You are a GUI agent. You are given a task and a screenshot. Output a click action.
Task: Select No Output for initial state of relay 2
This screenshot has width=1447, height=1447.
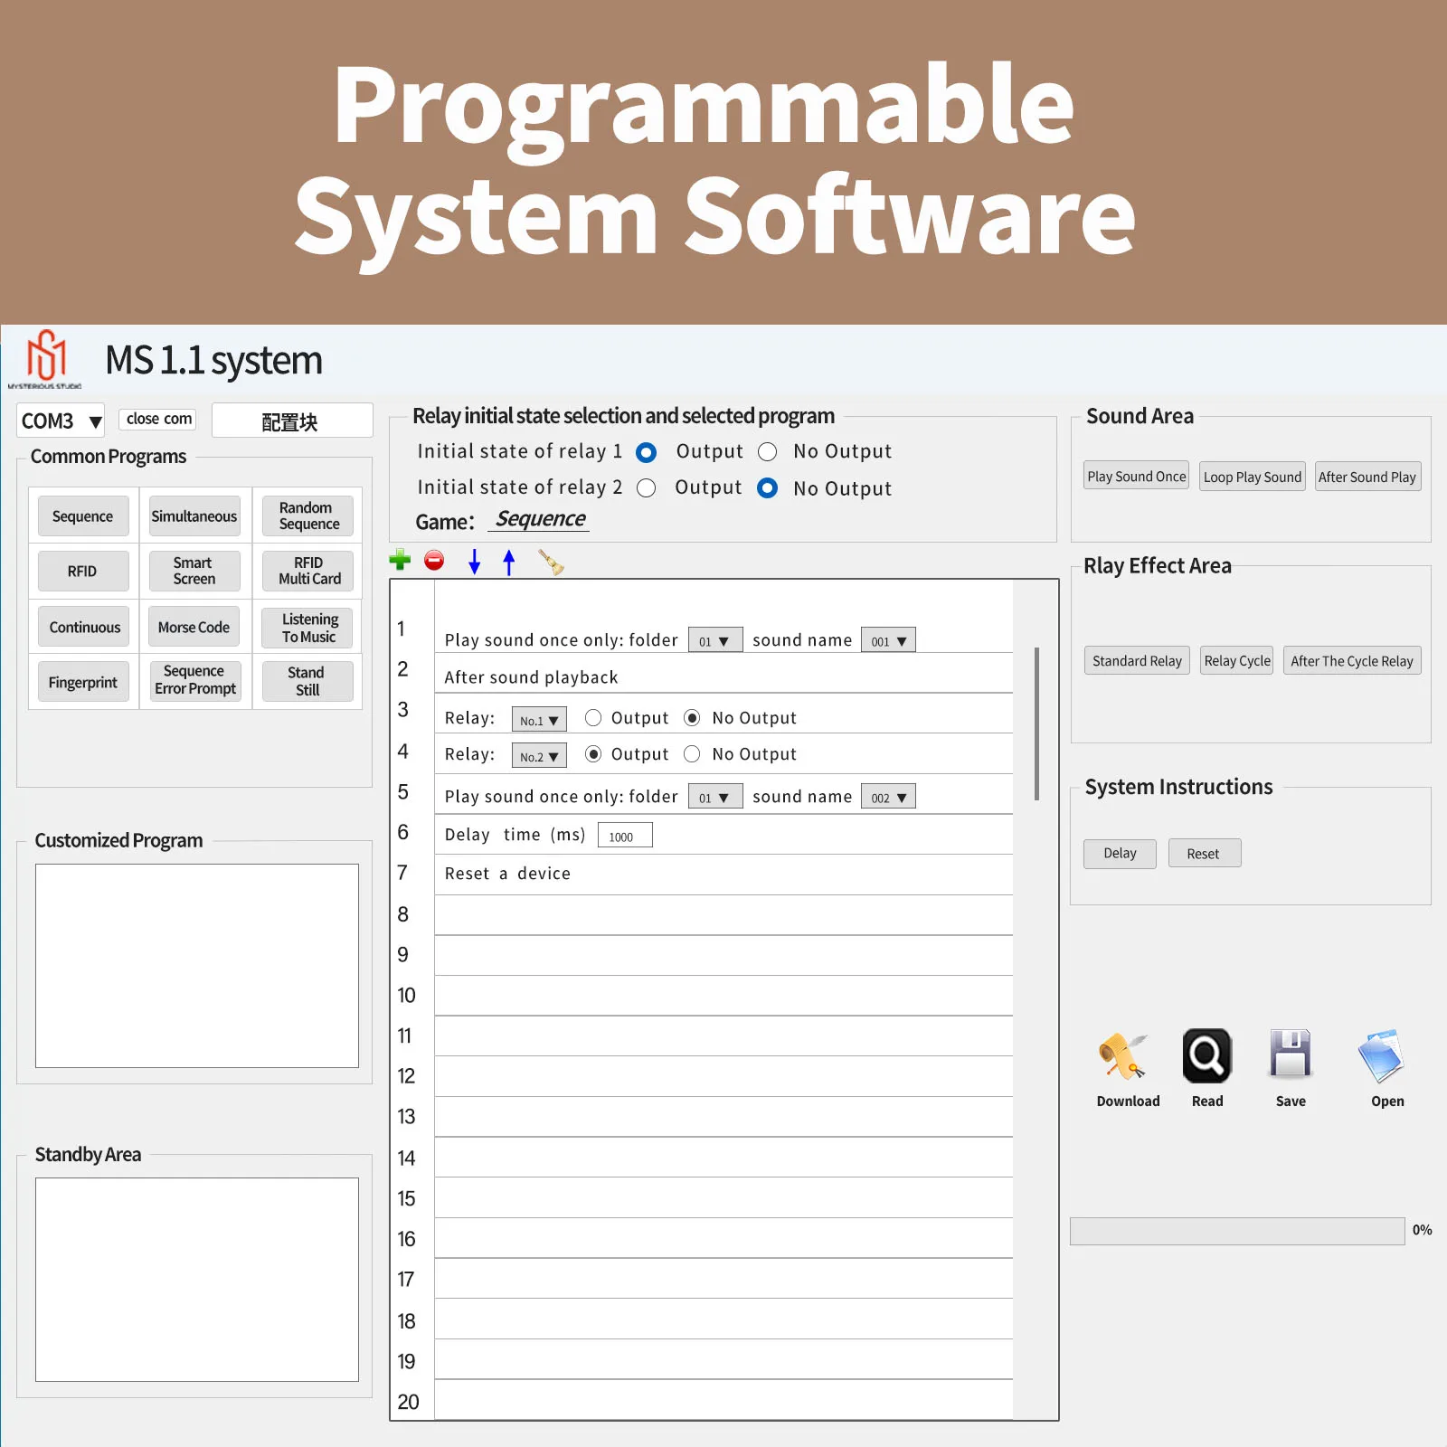pyautogui.click(x=768, y=488)
